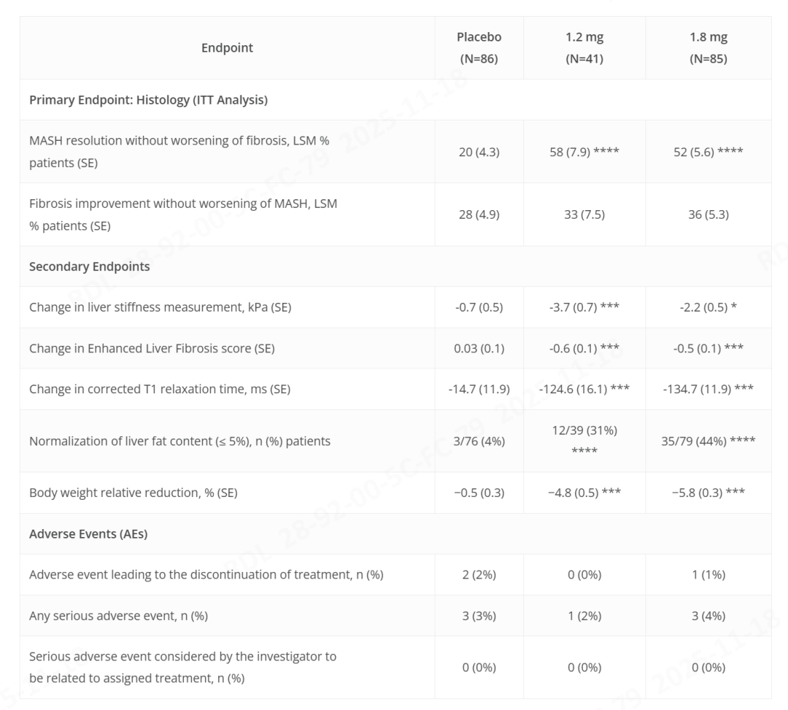Click the Primary Endpoint: Histology section heading
The height and width of the screenshot is (710, 788).
pyautogui.click(x=148, y=99)
